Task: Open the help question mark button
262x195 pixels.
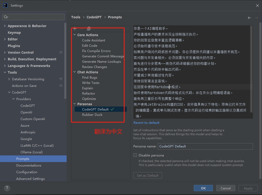Action: coord(7,188)
